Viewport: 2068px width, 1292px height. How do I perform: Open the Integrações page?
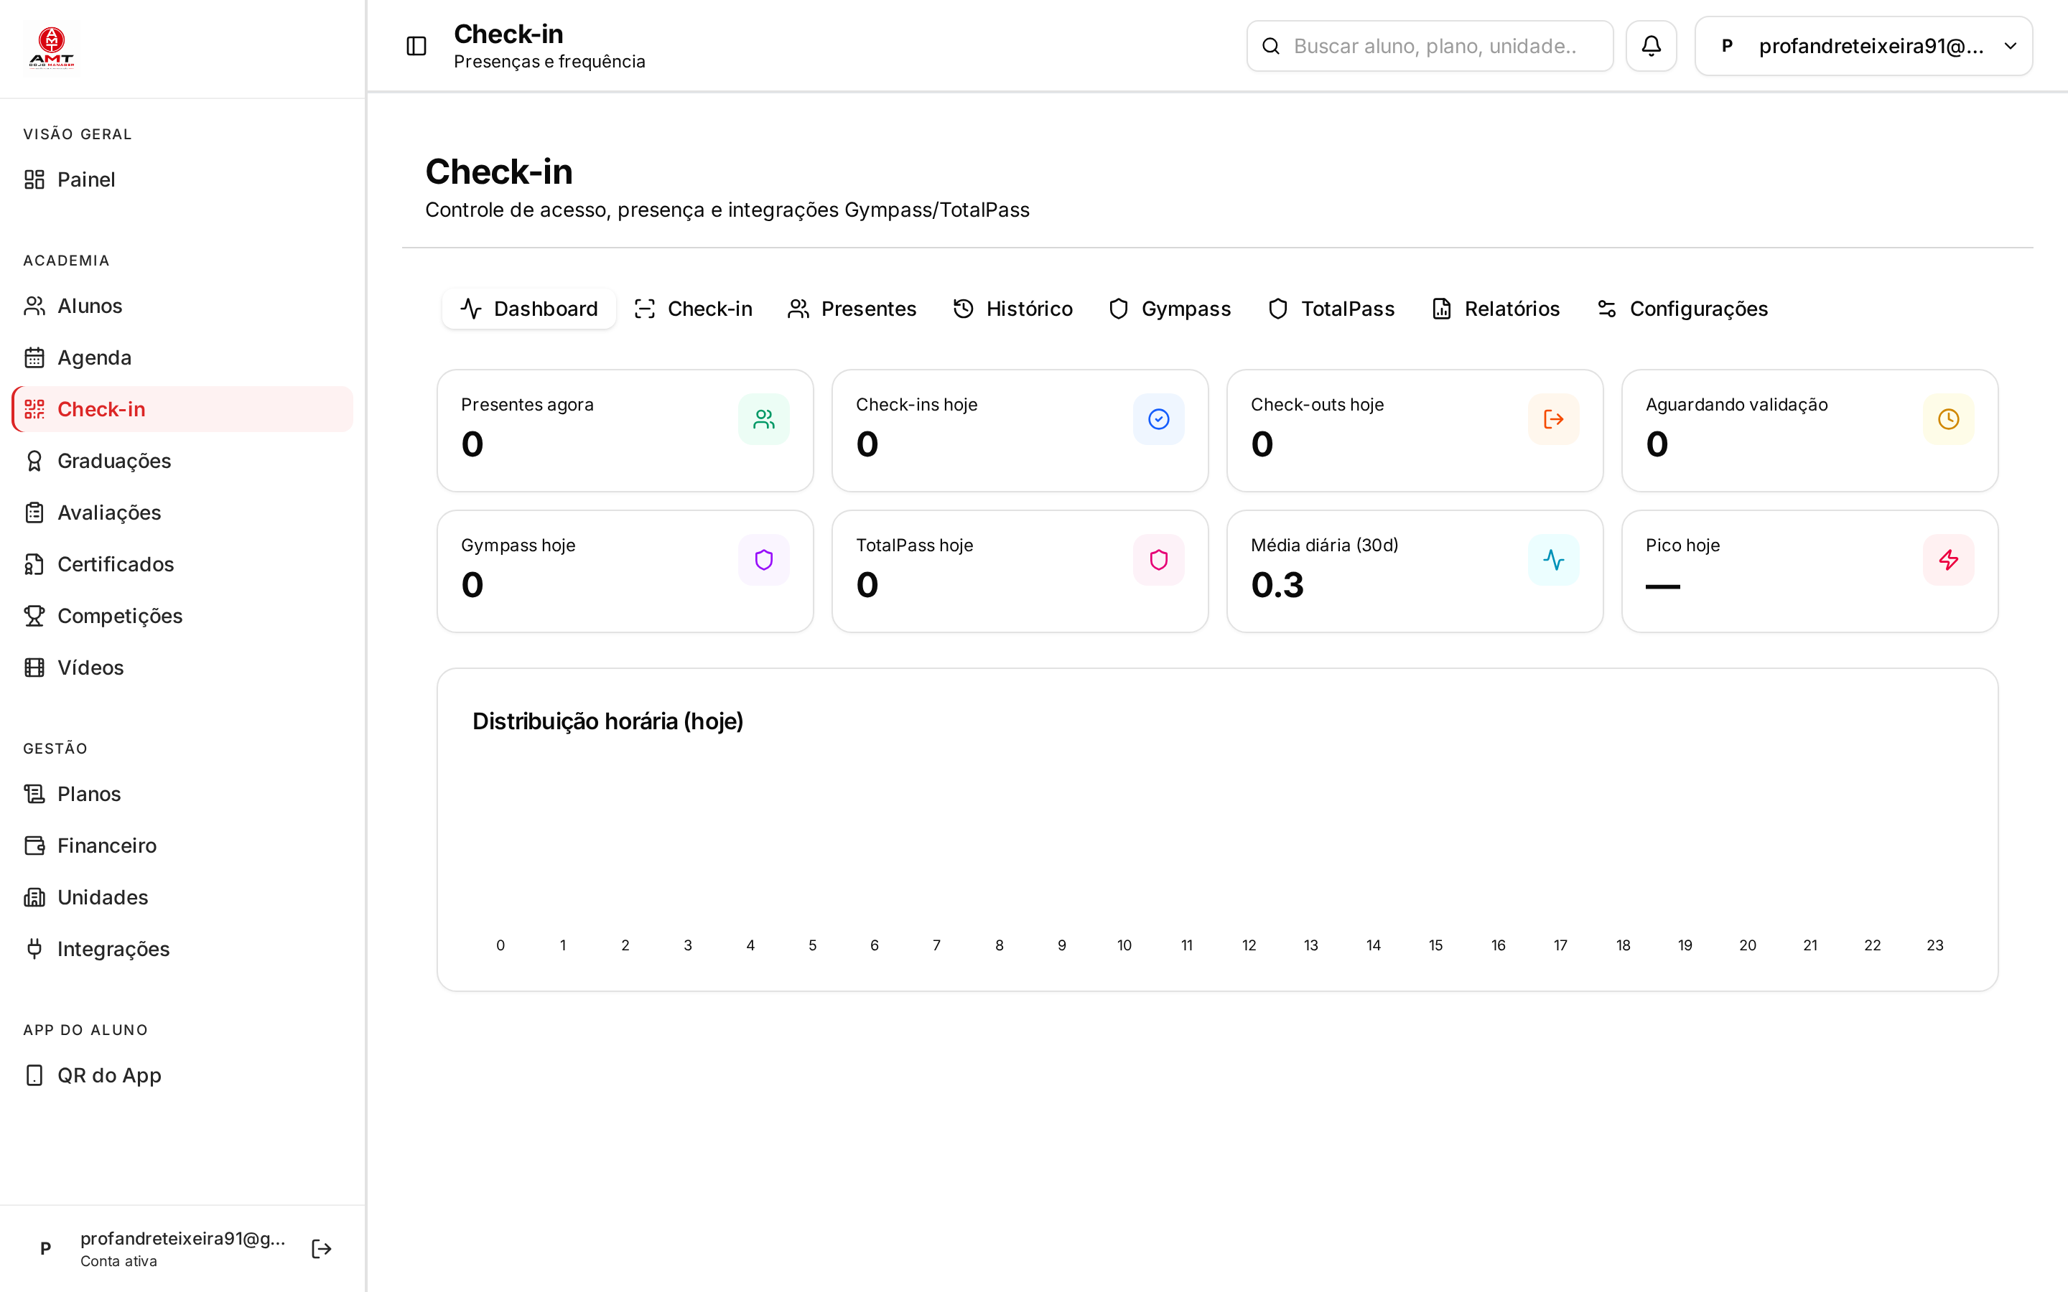point(182,948)
